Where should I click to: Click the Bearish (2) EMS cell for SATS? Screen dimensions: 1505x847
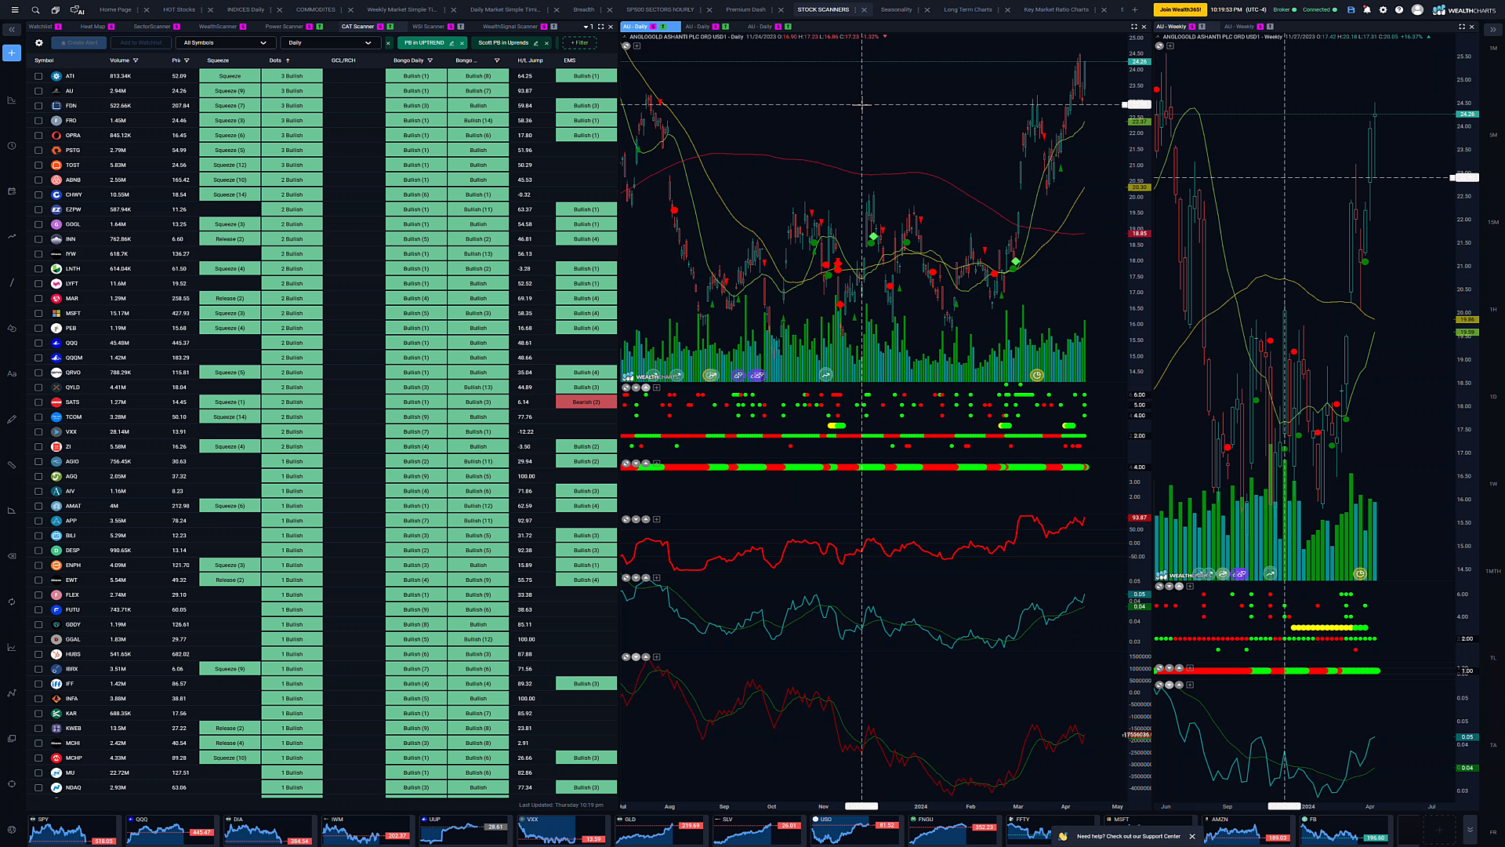point(586,402)
